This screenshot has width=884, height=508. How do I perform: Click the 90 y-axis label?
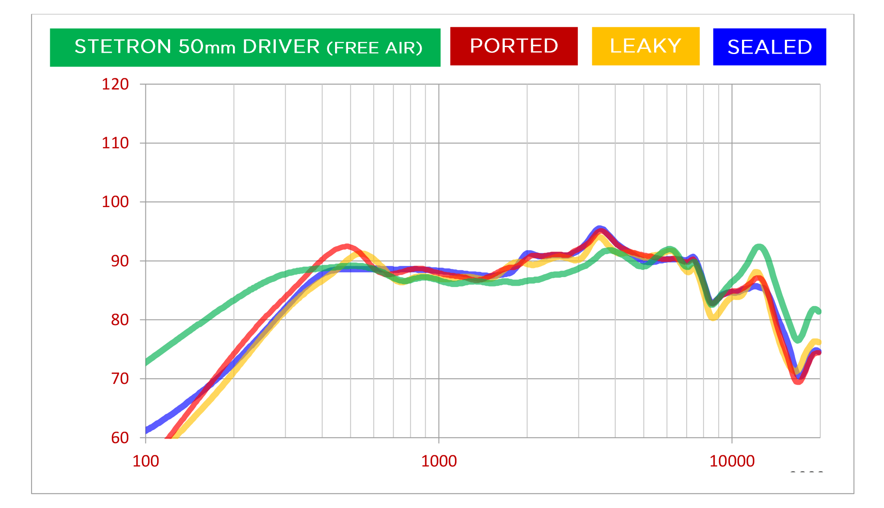120,261
